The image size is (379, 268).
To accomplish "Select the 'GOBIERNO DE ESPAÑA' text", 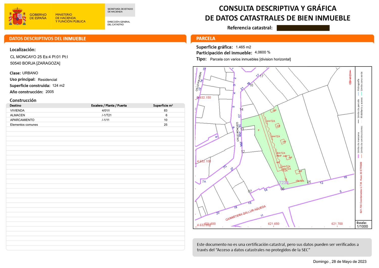I will tap(38, 16).
